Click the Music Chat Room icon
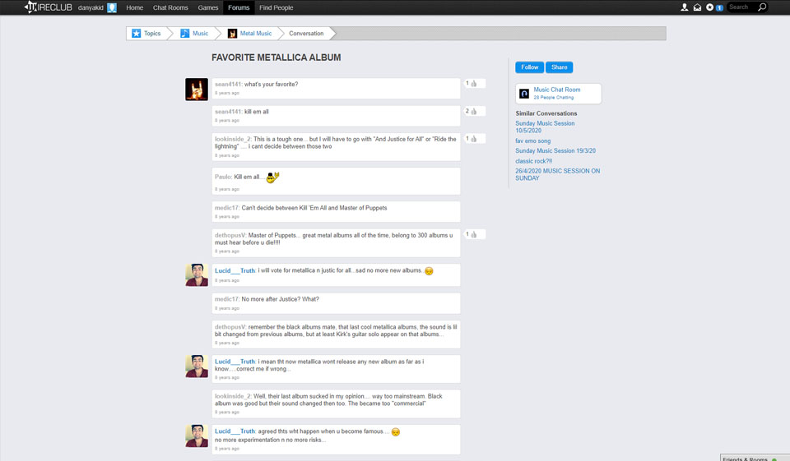The height and width of the screenshot is (461, 790). pyautogui.click(x=524, y=94)
